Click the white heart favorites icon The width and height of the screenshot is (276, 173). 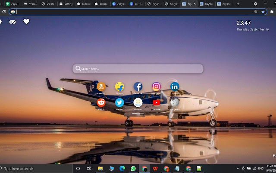click(26, 22)
